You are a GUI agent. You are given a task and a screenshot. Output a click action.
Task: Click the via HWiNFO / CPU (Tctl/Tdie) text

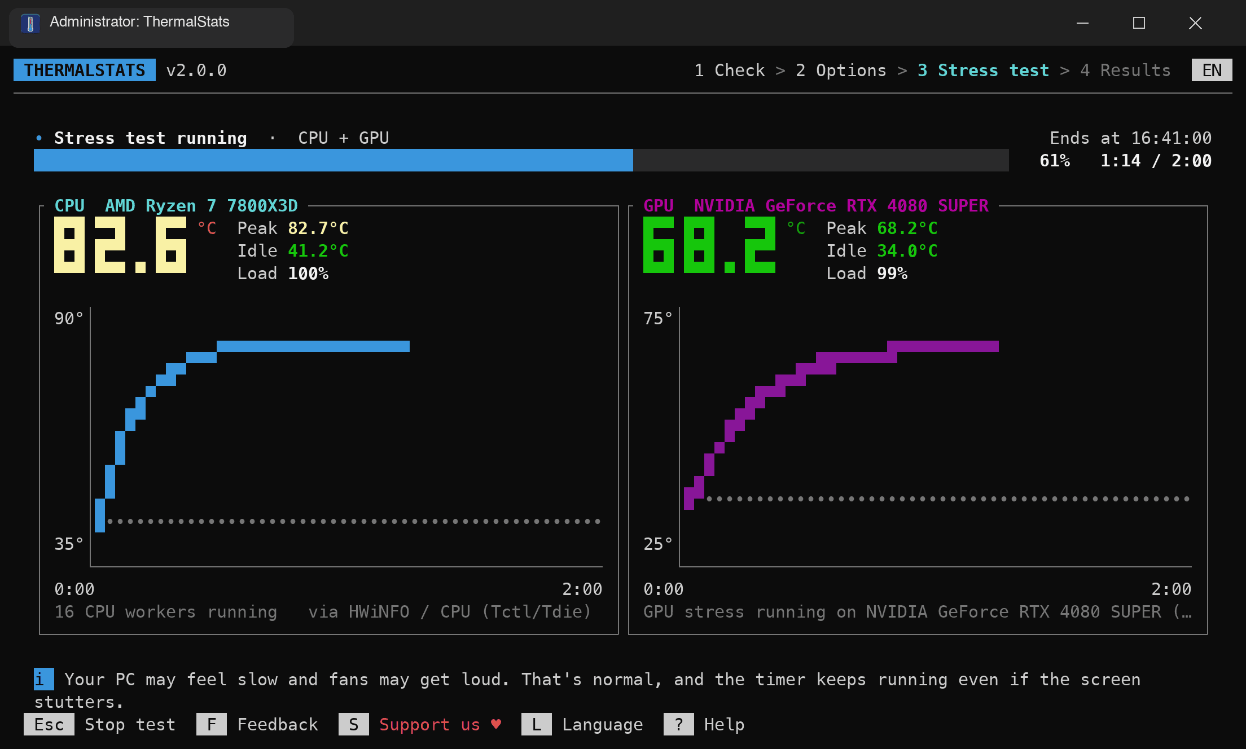tap(450, 611)
